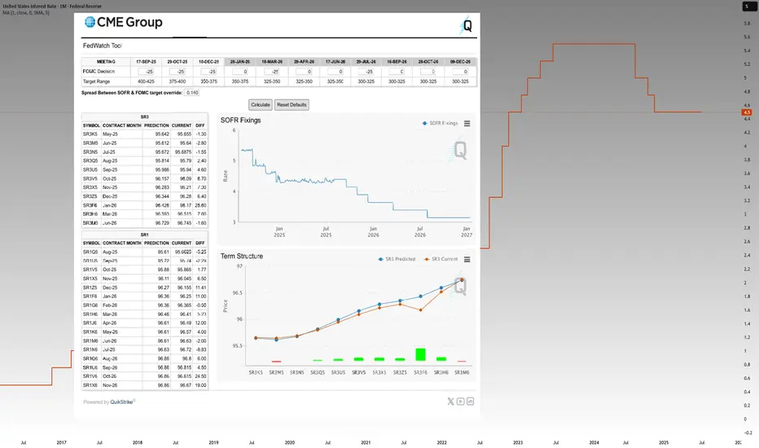The height and width of the screenshot is (448, 759).
Task: Click the SR3M5 symbol in SR3 table
Action: [90, 143]
